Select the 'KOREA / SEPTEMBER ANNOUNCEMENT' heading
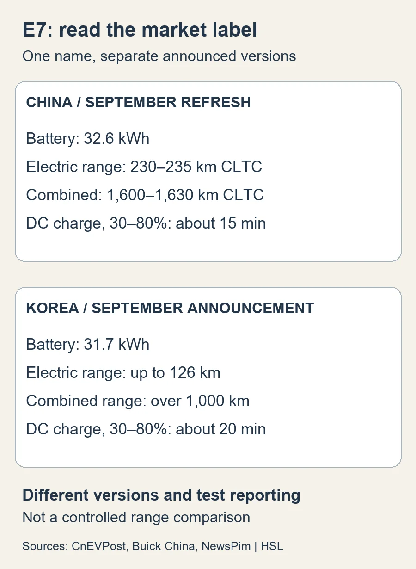Screen dimensions: 416x569 coord(170,308)
